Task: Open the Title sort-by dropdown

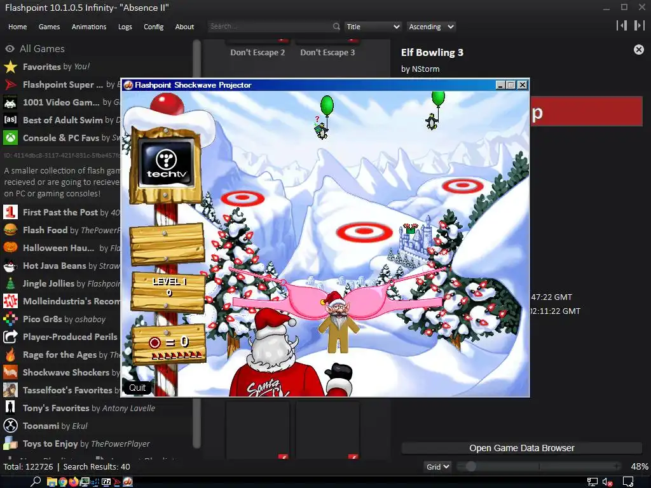Action: 373,27
